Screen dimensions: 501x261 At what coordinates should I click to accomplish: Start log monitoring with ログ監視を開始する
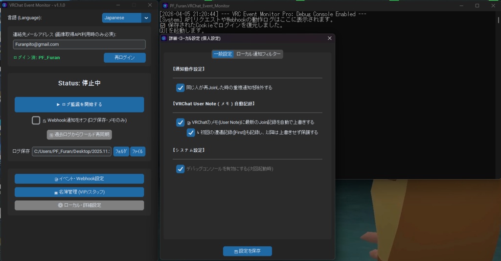click(x=79, y=105)
